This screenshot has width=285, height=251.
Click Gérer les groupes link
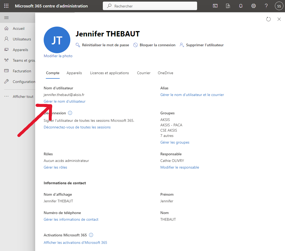click(x=175, y=143)
